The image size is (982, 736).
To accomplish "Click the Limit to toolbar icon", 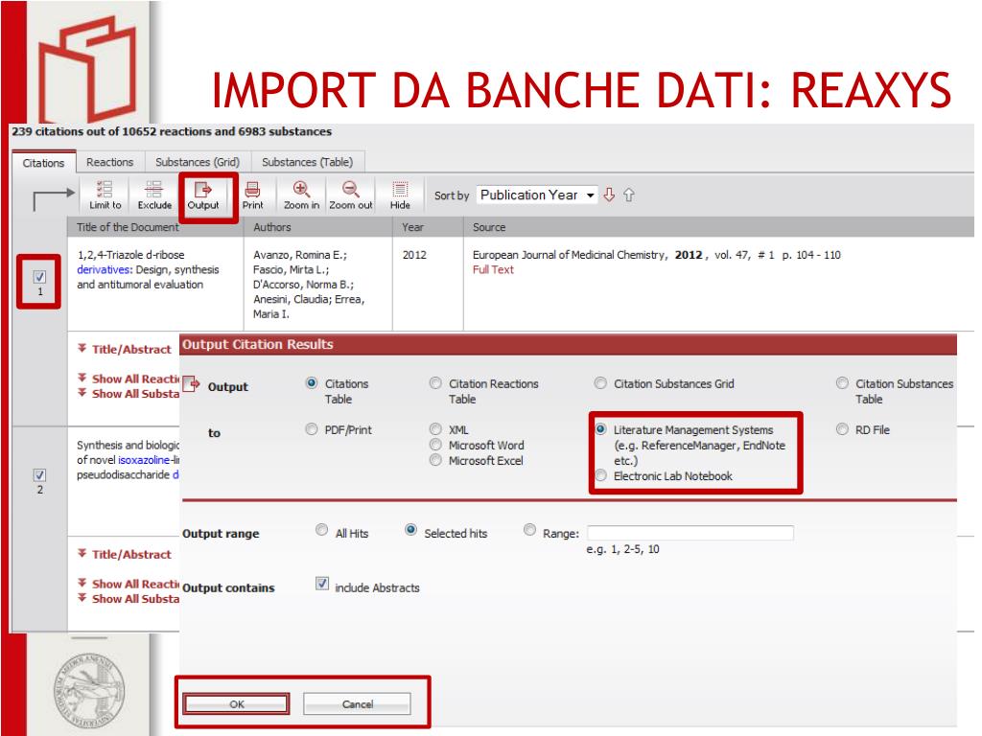I will [x=105, y=195].
